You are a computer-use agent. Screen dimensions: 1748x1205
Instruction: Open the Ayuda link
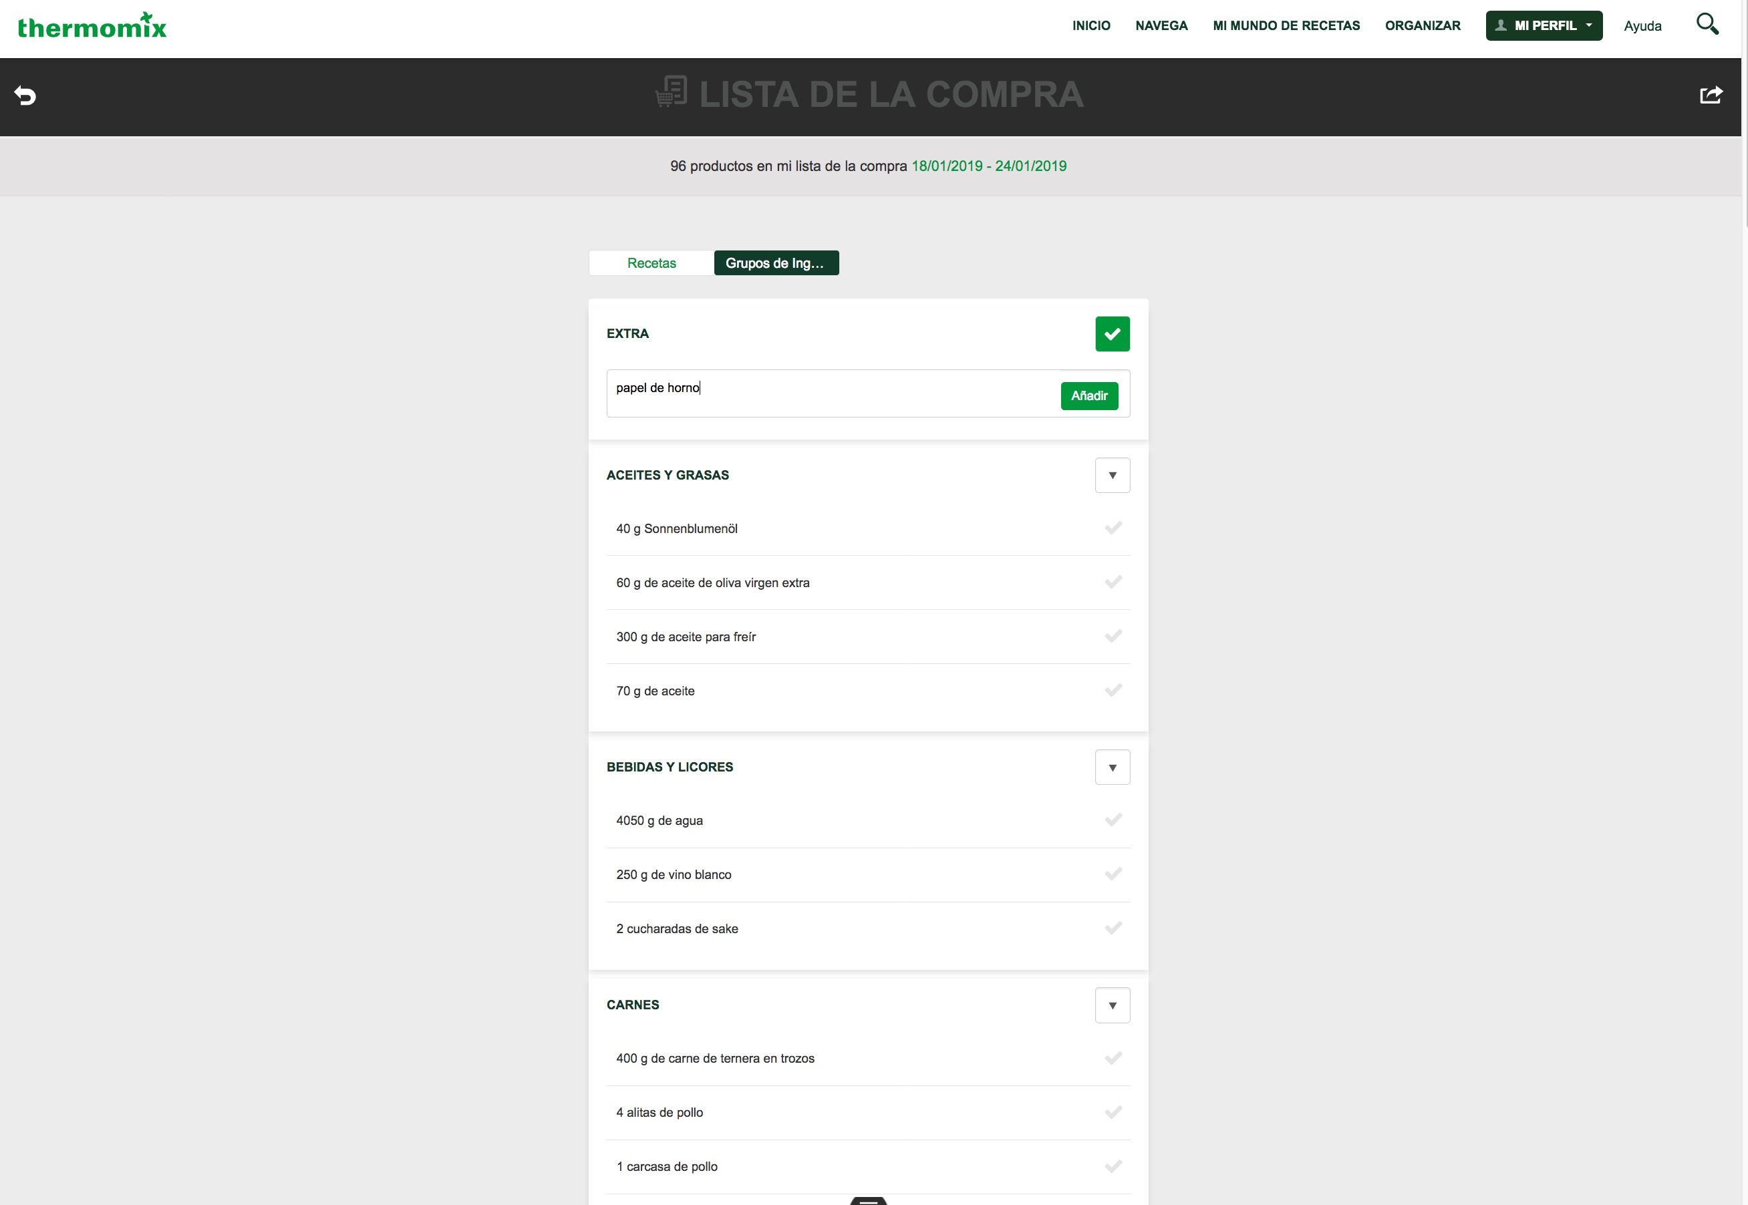[x=1642, y=25]
